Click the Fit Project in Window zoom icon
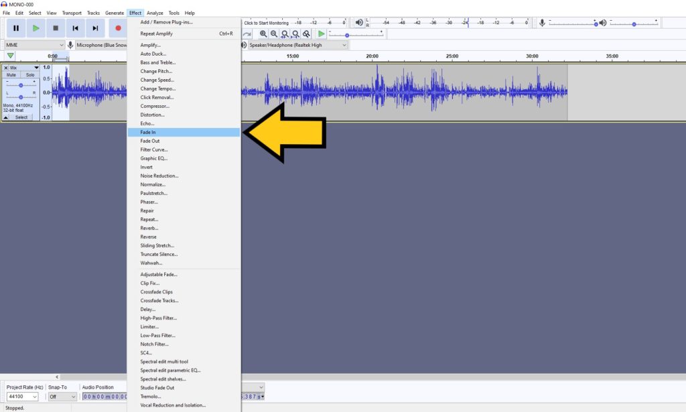The width and height of the screenshot is (686, 412). (295, 33)
